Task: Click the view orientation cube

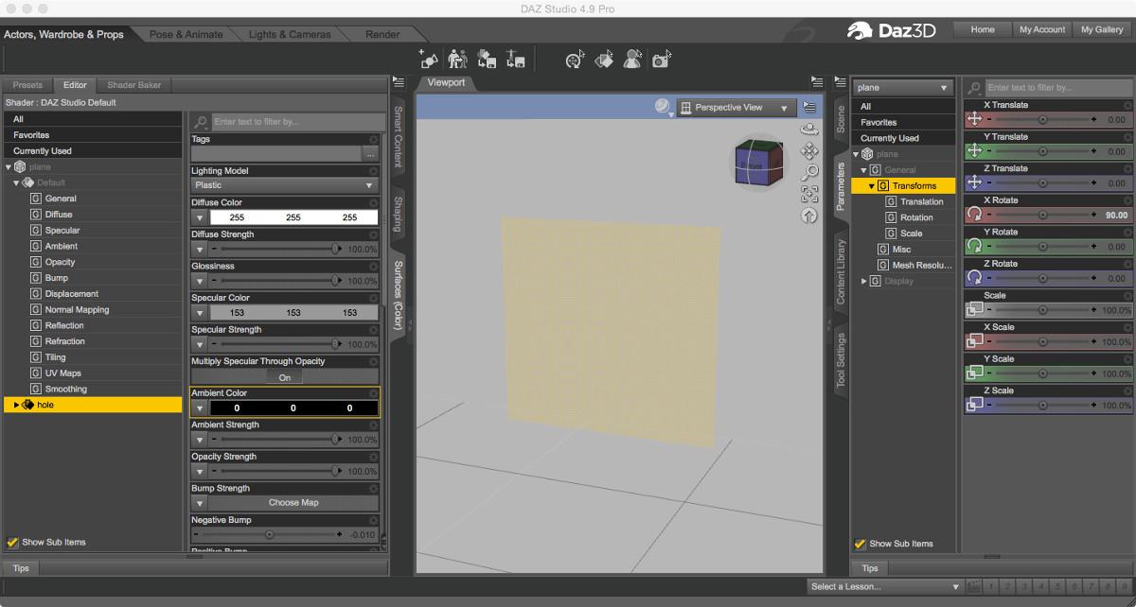Action: (x=759, y=163)
